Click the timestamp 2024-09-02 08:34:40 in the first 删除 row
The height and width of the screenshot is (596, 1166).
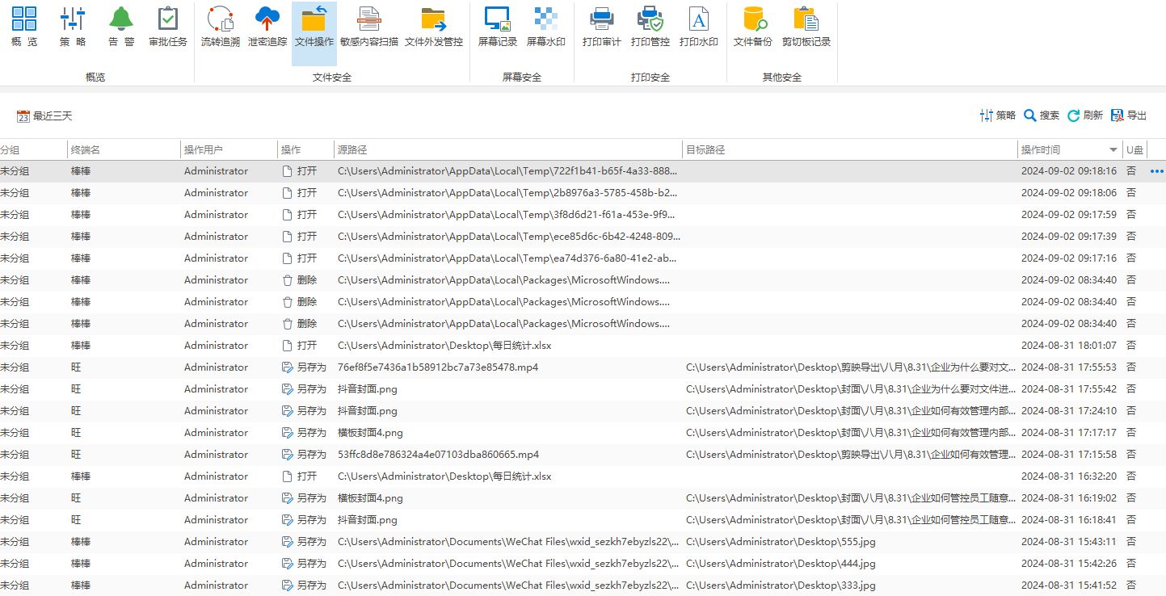tap(1069, 280)
